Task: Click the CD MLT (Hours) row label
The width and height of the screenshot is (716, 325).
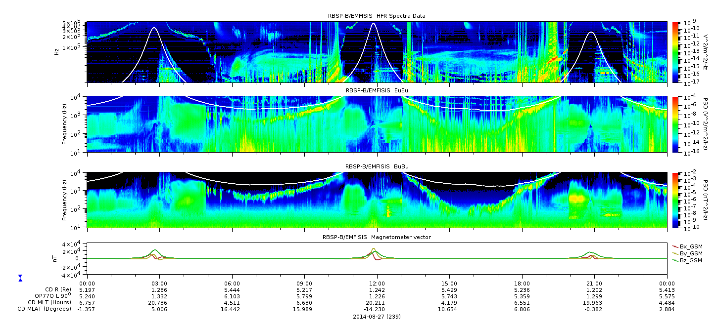Action: pos(49,302)
